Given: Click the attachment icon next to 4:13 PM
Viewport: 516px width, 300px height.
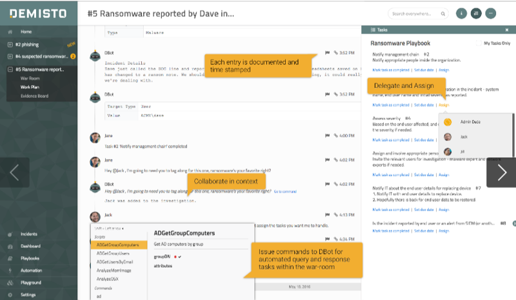Looking at the screenshot, I should [x=335, y=214].
